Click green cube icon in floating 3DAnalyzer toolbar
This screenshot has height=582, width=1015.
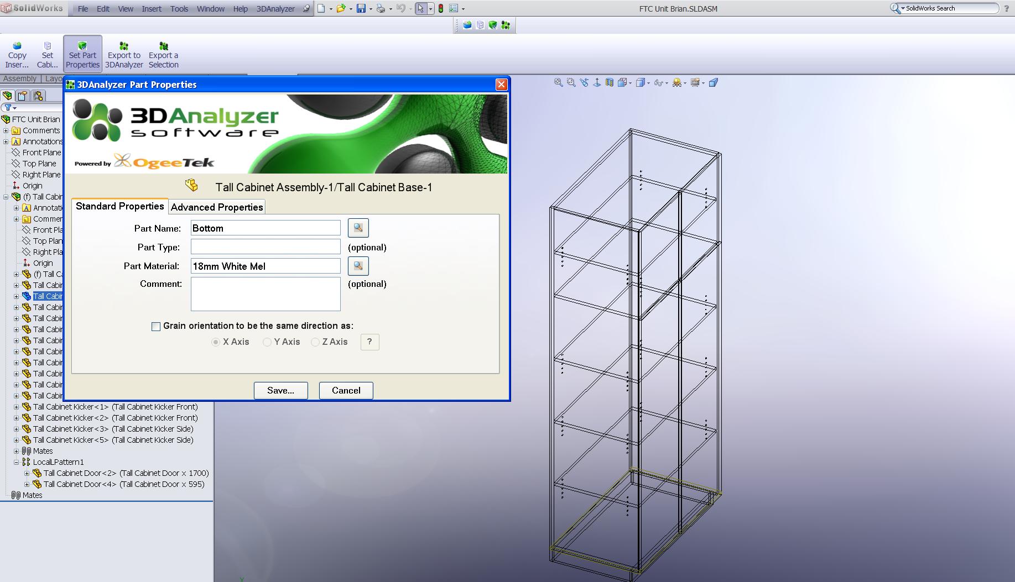[493, 25]
